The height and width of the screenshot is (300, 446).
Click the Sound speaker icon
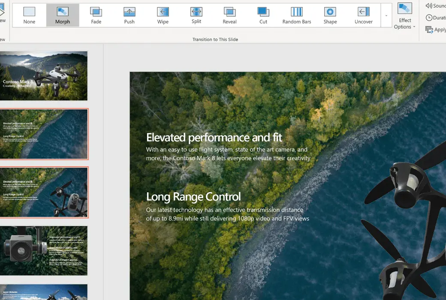click(429, 6)
